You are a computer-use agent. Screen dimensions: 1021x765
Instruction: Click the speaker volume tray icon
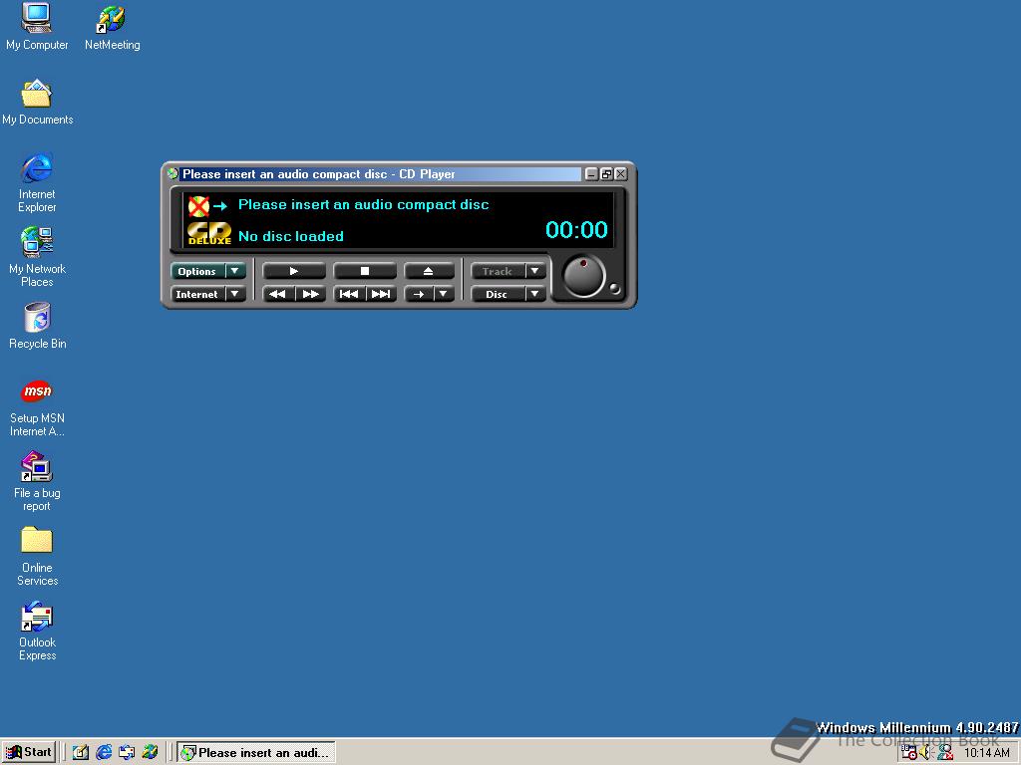tap(926, 753)
